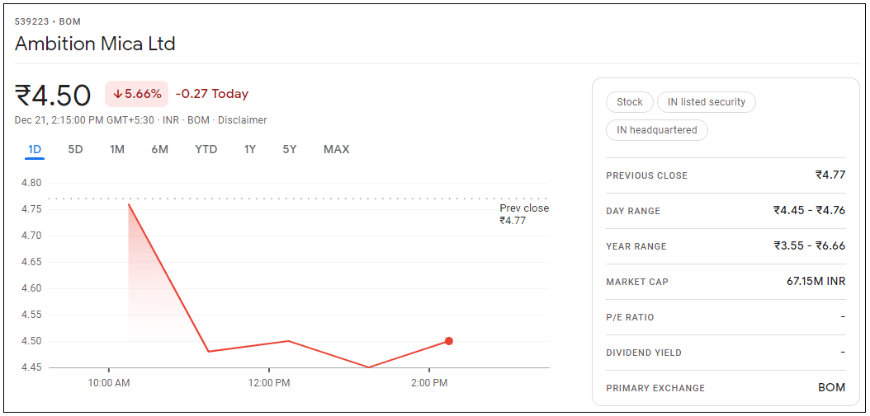The image size is (870, 416).
Task: Click the red current-price dot on chart
Action: click(449, 341)
